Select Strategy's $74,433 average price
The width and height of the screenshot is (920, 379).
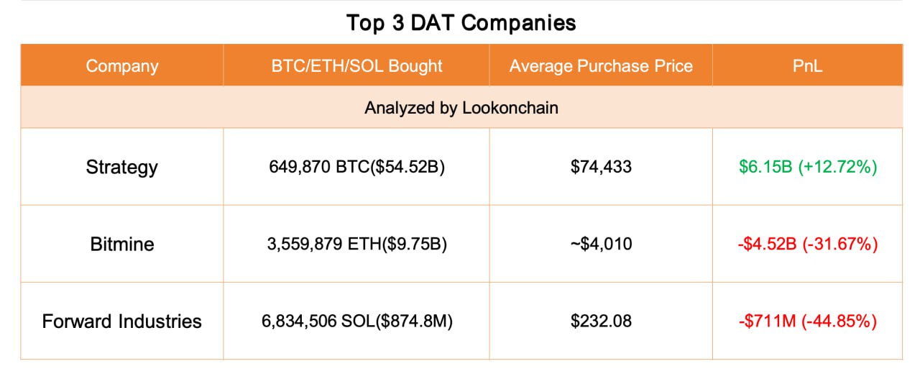click(x=601, y=168)
